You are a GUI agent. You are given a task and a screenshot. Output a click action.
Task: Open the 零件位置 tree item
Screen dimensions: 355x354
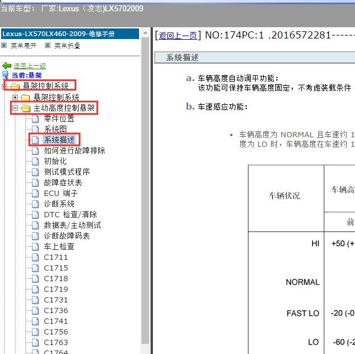59,118
